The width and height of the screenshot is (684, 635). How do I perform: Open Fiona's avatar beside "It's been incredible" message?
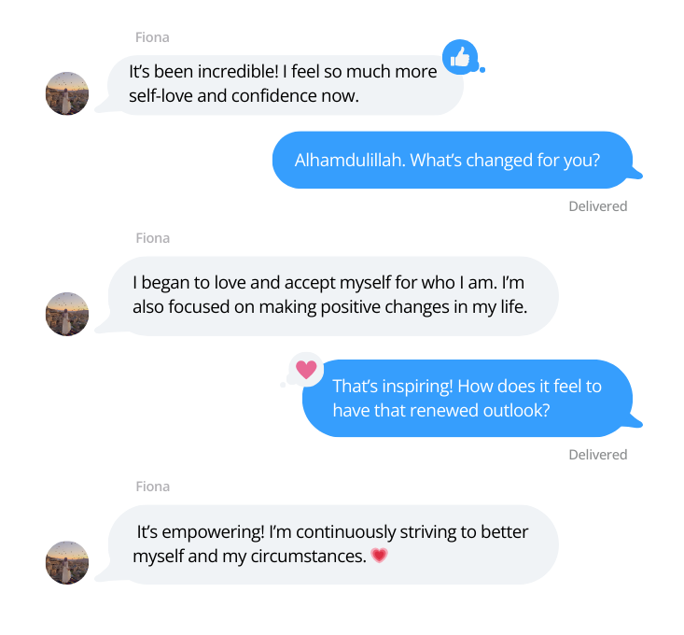[x=67, y=93]
